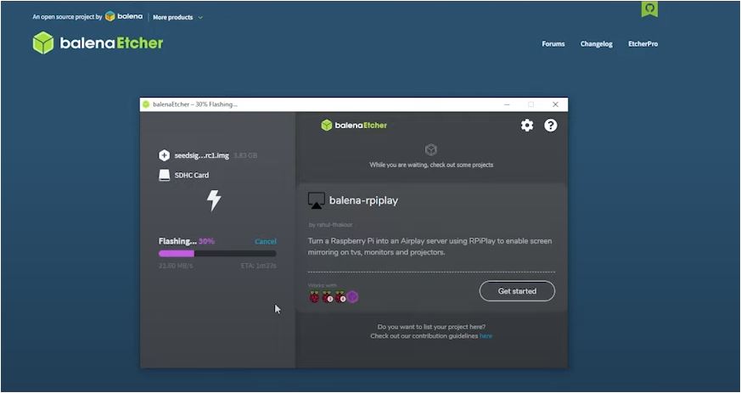Screen dimensions: 741x393
Task: Click the GitHub ribbon icon on website
Action: tap(649, 9)
